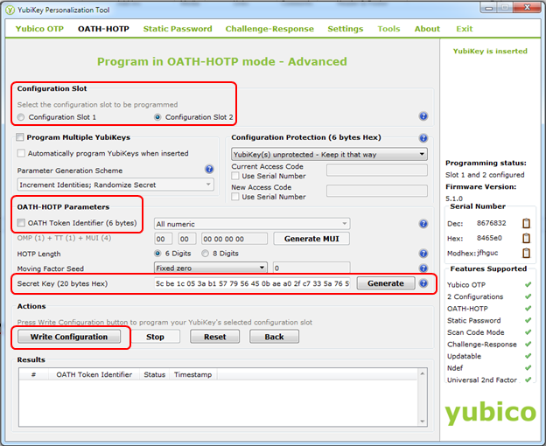Image resolution: width=546 pixels, height=446 pixels.
Task: Click hex serial value 8465e0
Action: pos(489,238)
